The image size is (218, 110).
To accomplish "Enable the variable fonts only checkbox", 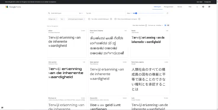I will (89, 19).
